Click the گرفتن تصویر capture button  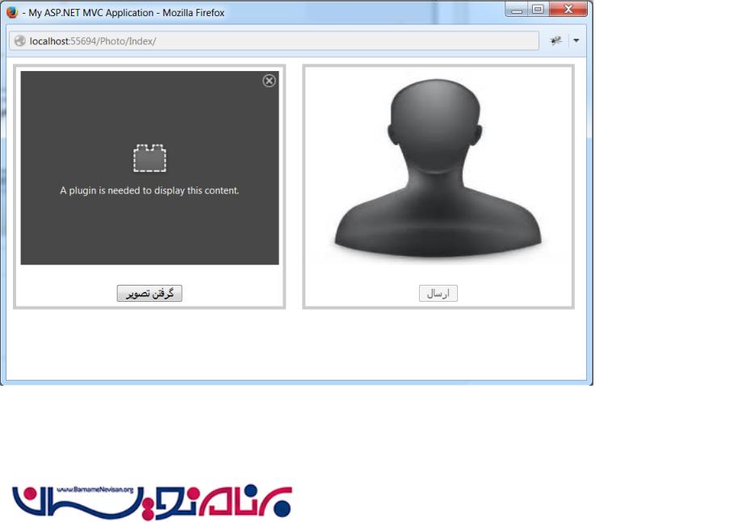click(149, 293)
